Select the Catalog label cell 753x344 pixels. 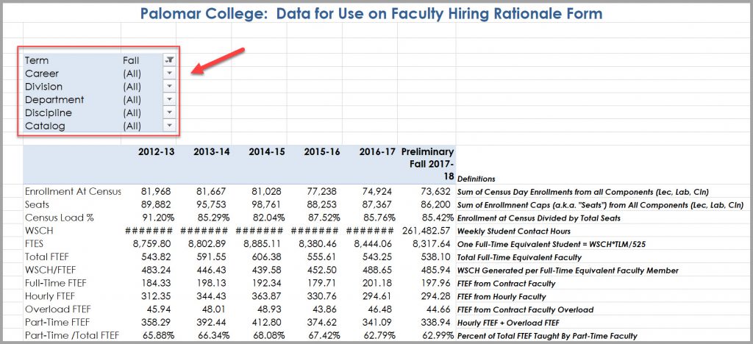45,126
